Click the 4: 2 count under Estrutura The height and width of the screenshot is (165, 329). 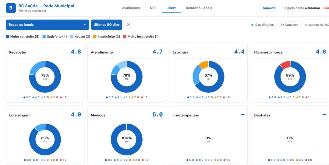coord(199,97)
